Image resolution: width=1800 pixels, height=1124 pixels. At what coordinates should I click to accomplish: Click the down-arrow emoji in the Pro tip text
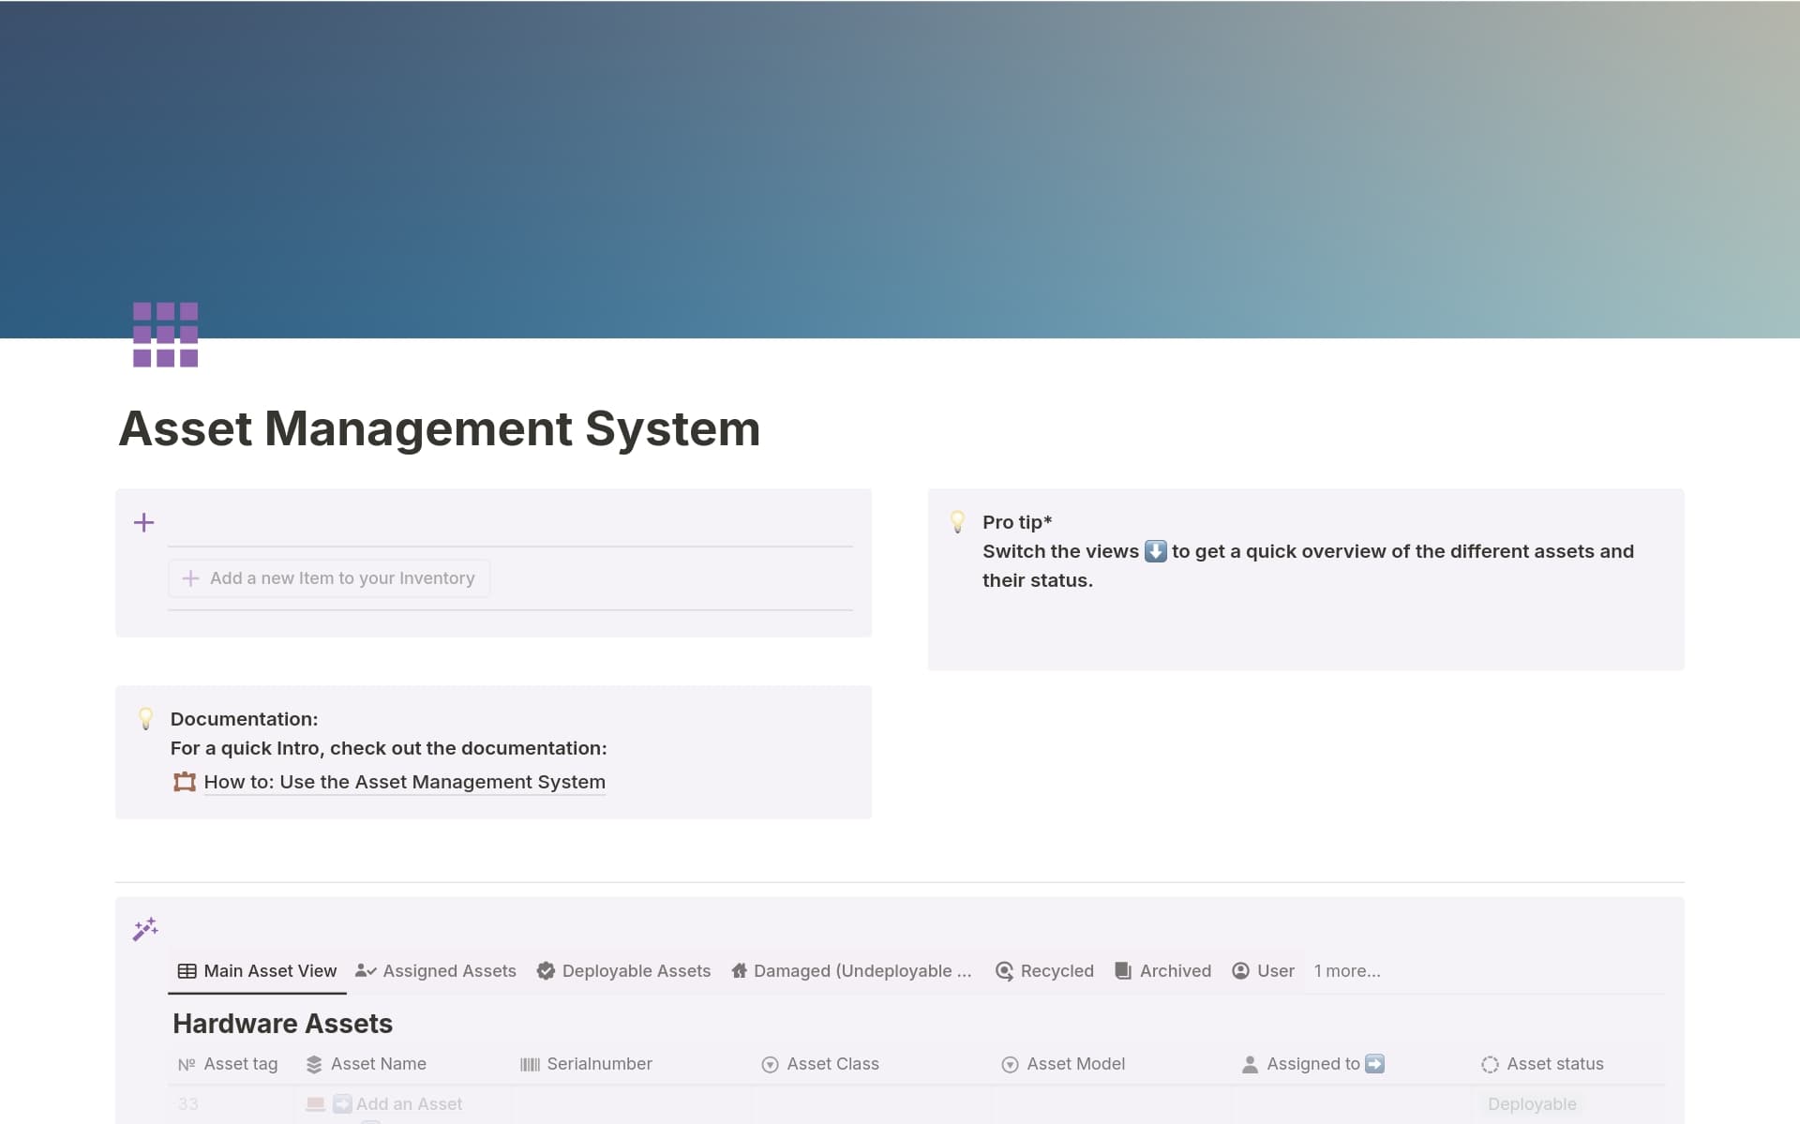pyautogui.click(x=1156, y=551)
